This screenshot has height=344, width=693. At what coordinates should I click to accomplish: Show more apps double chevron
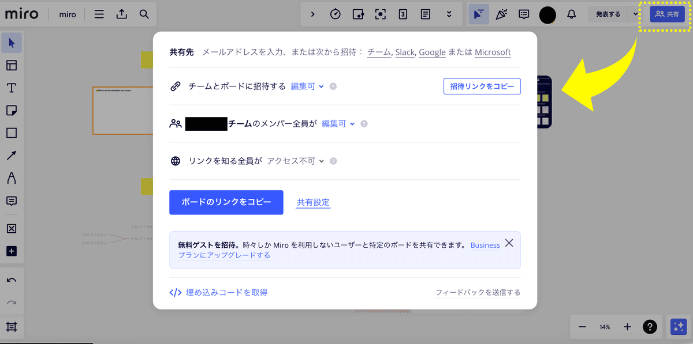click(x=448, y=14)
